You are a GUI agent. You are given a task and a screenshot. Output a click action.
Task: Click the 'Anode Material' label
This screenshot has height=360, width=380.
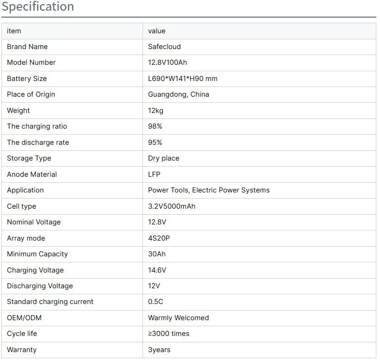(x=32, y=174)
